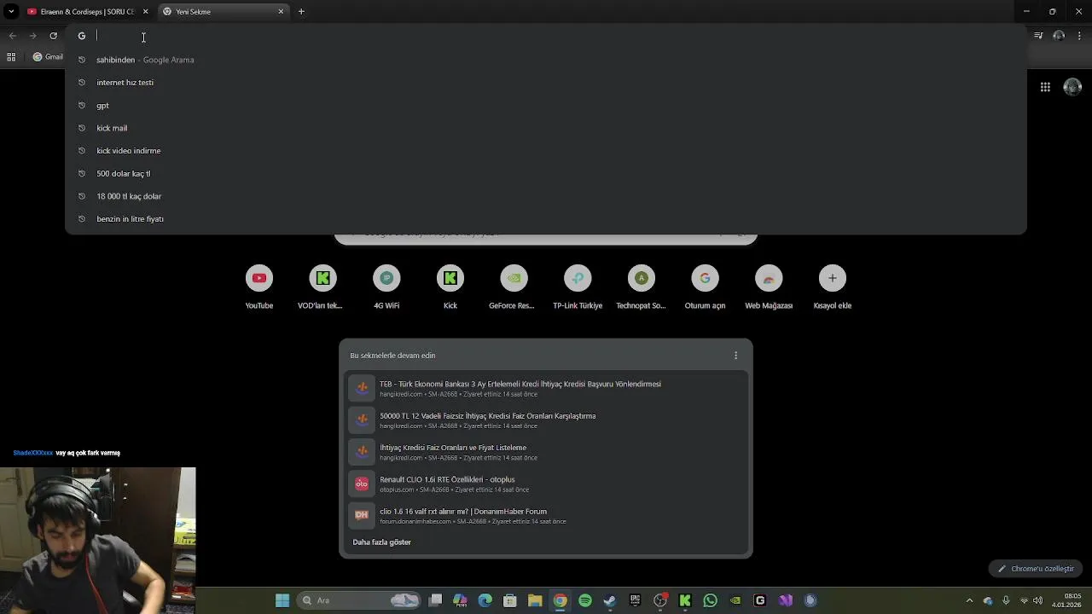Click the microphone tray icon
The height and width of the screenshot is (614, 1092).
[1006, 600]
